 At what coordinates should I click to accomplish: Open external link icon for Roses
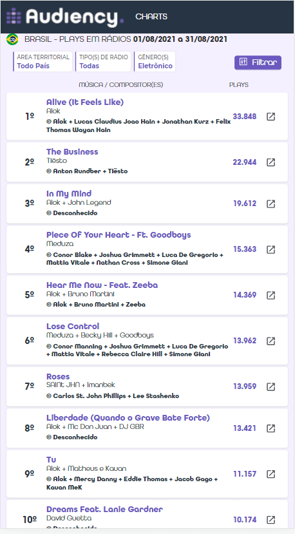coord(271,386)
